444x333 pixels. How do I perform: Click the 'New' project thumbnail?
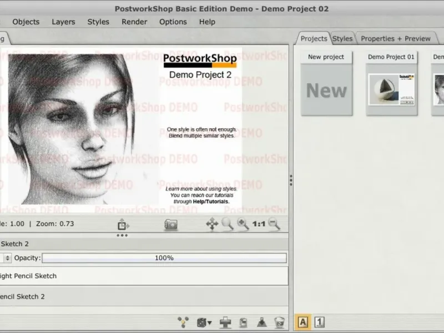click(x=326, y=90)
